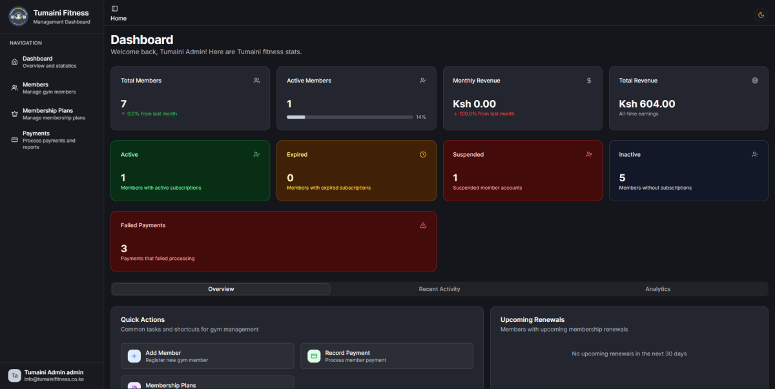Click the Payments card icon in sidebar
Screen dimensions: 775x389
tap(15, 140)
